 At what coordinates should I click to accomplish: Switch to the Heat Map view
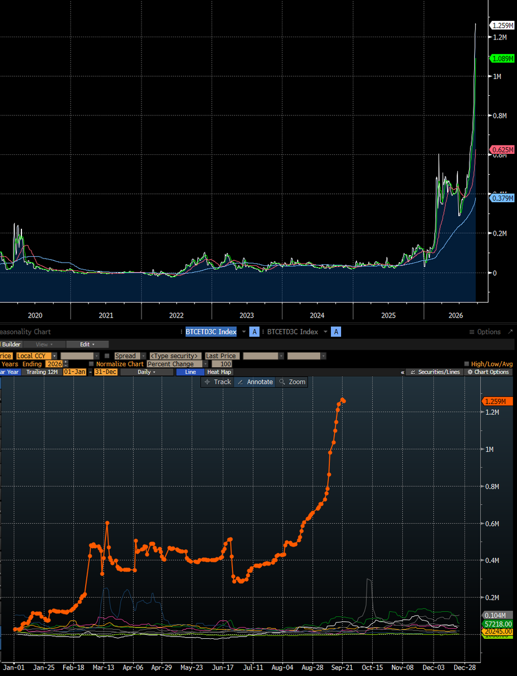(x=219, y=372)
